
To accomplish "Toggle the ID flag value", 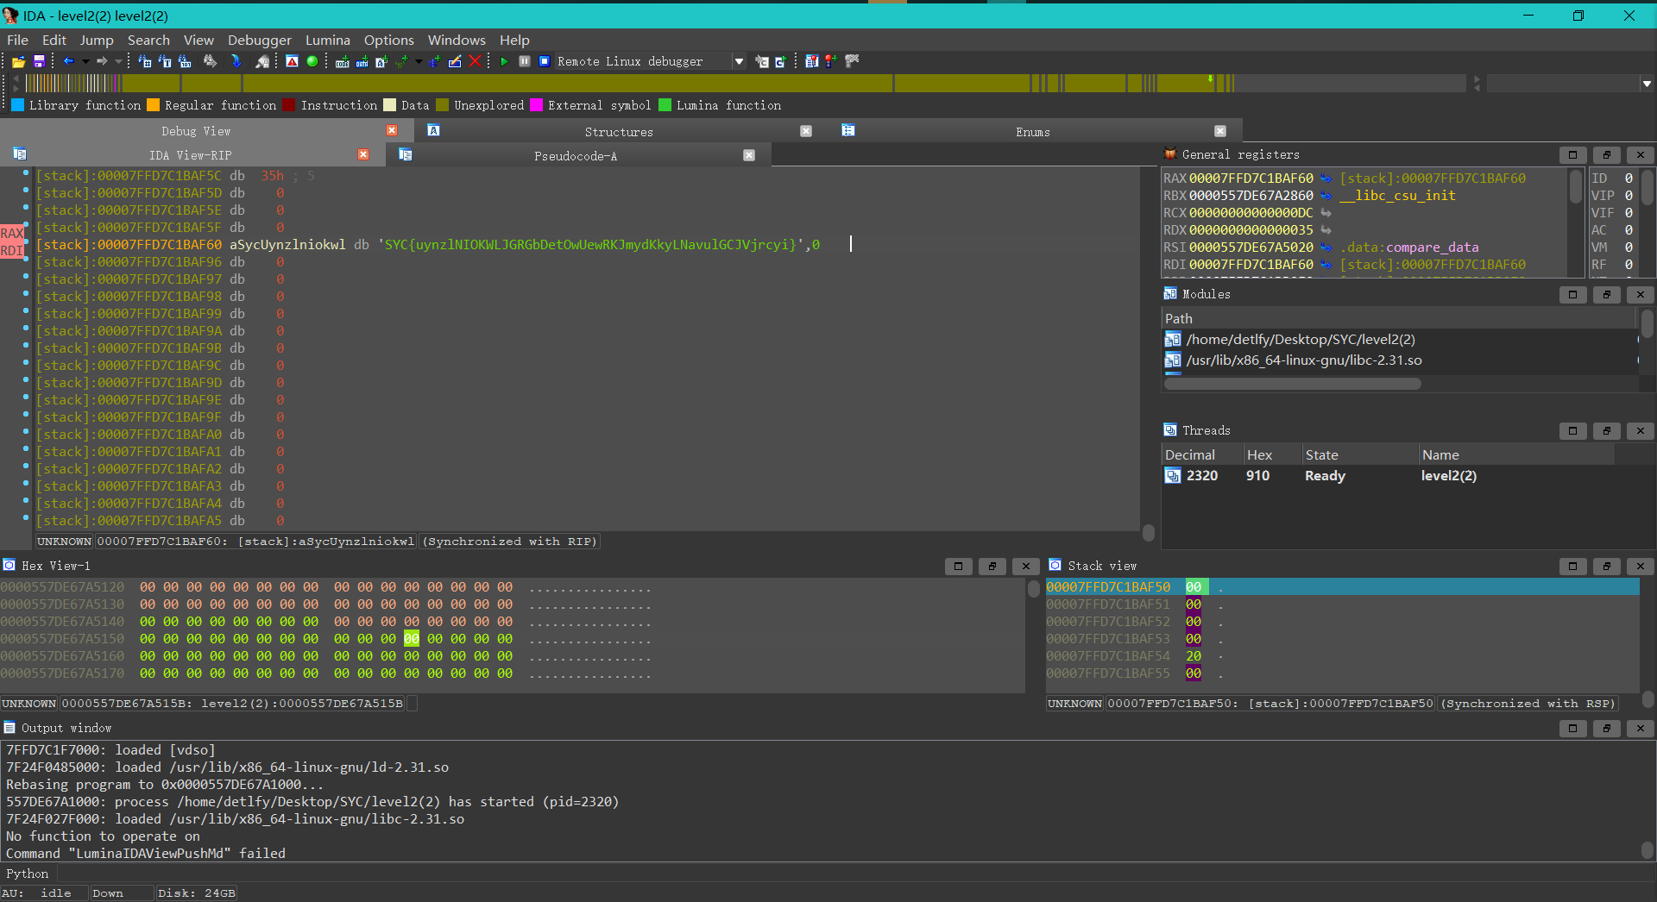I will tap(1629, 179).
